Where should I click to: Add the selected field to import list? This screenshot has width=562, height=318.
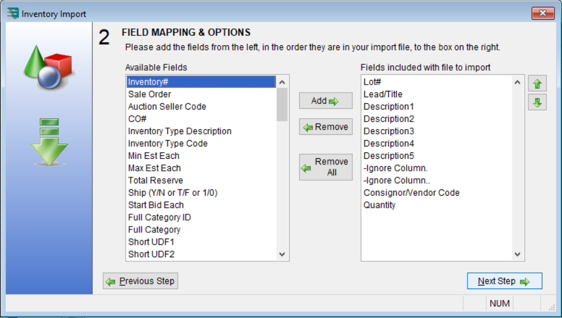click(x=325, y=101)
